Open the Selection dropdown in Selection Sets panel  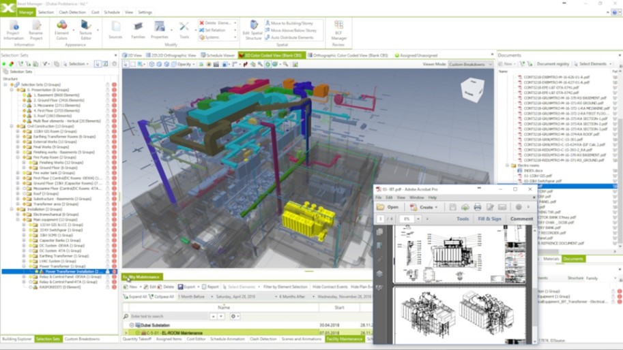[x=76, y=64]
